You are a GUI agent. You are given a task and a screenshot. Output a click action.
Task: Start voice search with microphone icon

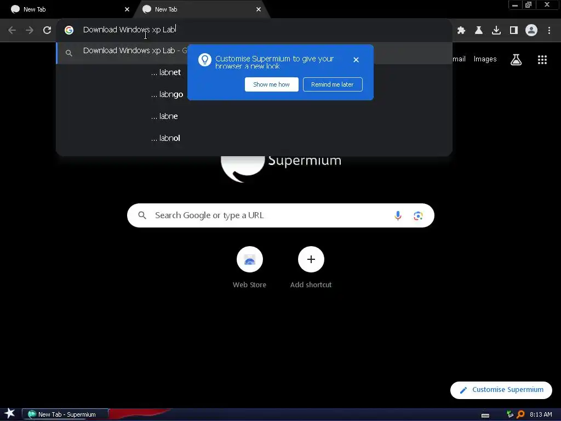[398, 215]
